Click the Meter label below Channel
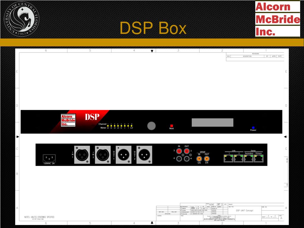The height and width of the screenshot is (228, 304). [103, 128]
